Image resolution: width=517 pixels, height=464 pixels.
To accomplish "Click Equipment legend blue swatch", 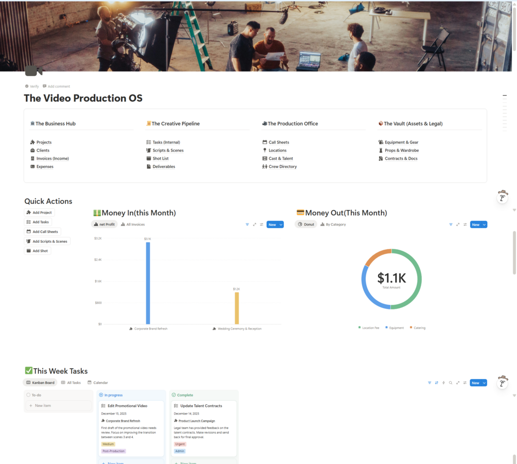I will (386, 328).
